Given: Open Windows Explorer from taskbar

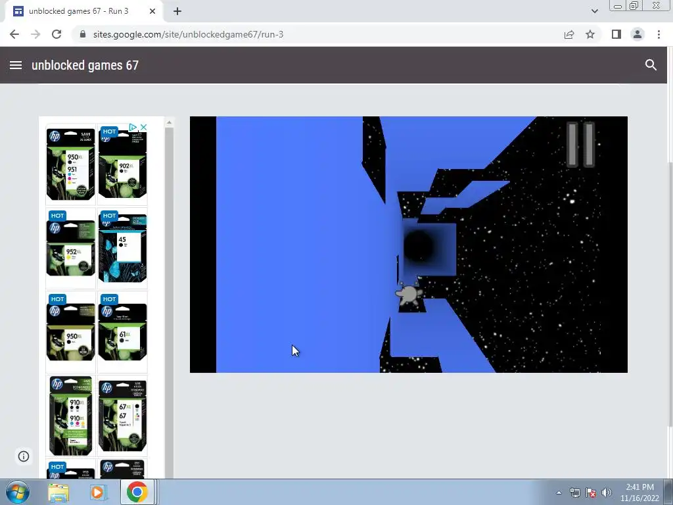Looking at the screenshot, I should [58, 493].
